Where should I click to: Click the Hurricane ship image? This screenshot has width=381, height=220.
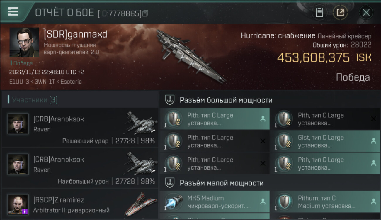click(190, 56)
